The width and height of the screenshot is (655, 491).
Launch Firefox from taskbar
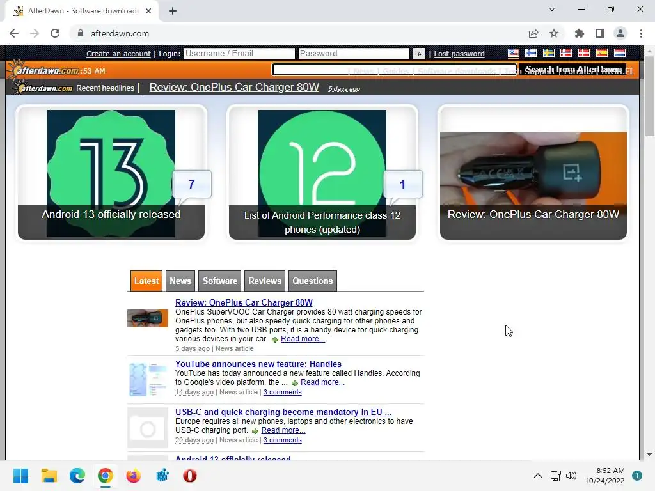click(134, 476)
